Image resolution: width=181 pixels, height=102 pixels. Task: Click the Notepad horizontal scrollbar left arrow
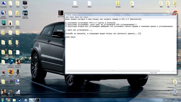coord(66,71)
